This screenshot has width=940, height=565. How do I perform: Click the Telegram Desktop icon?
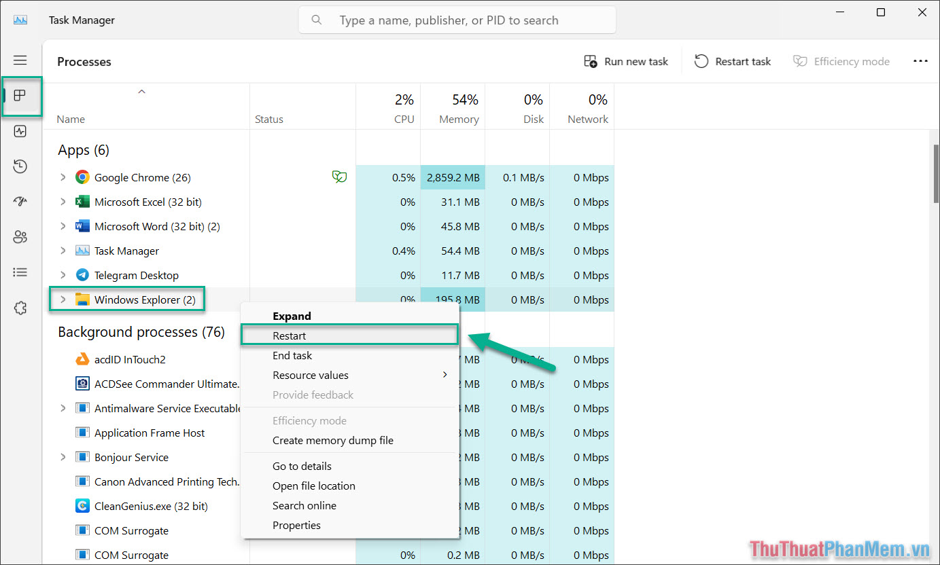tap(82, 275)
